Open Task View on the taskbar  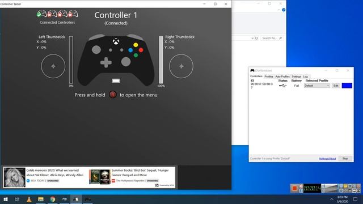click(x=17, y=199)
